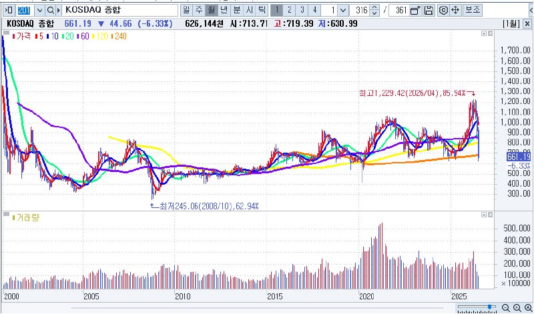Increase the 316 bar count with the up arrow
The width and height of the screenshot is (534, 314).
pos(374,8)
